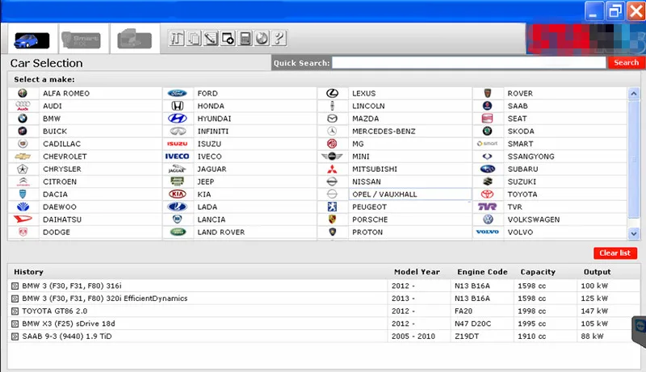Expand history entry BMW X3 sDrive 18d
This screenshot has width=646, height=372.
[x=15, y=324]
